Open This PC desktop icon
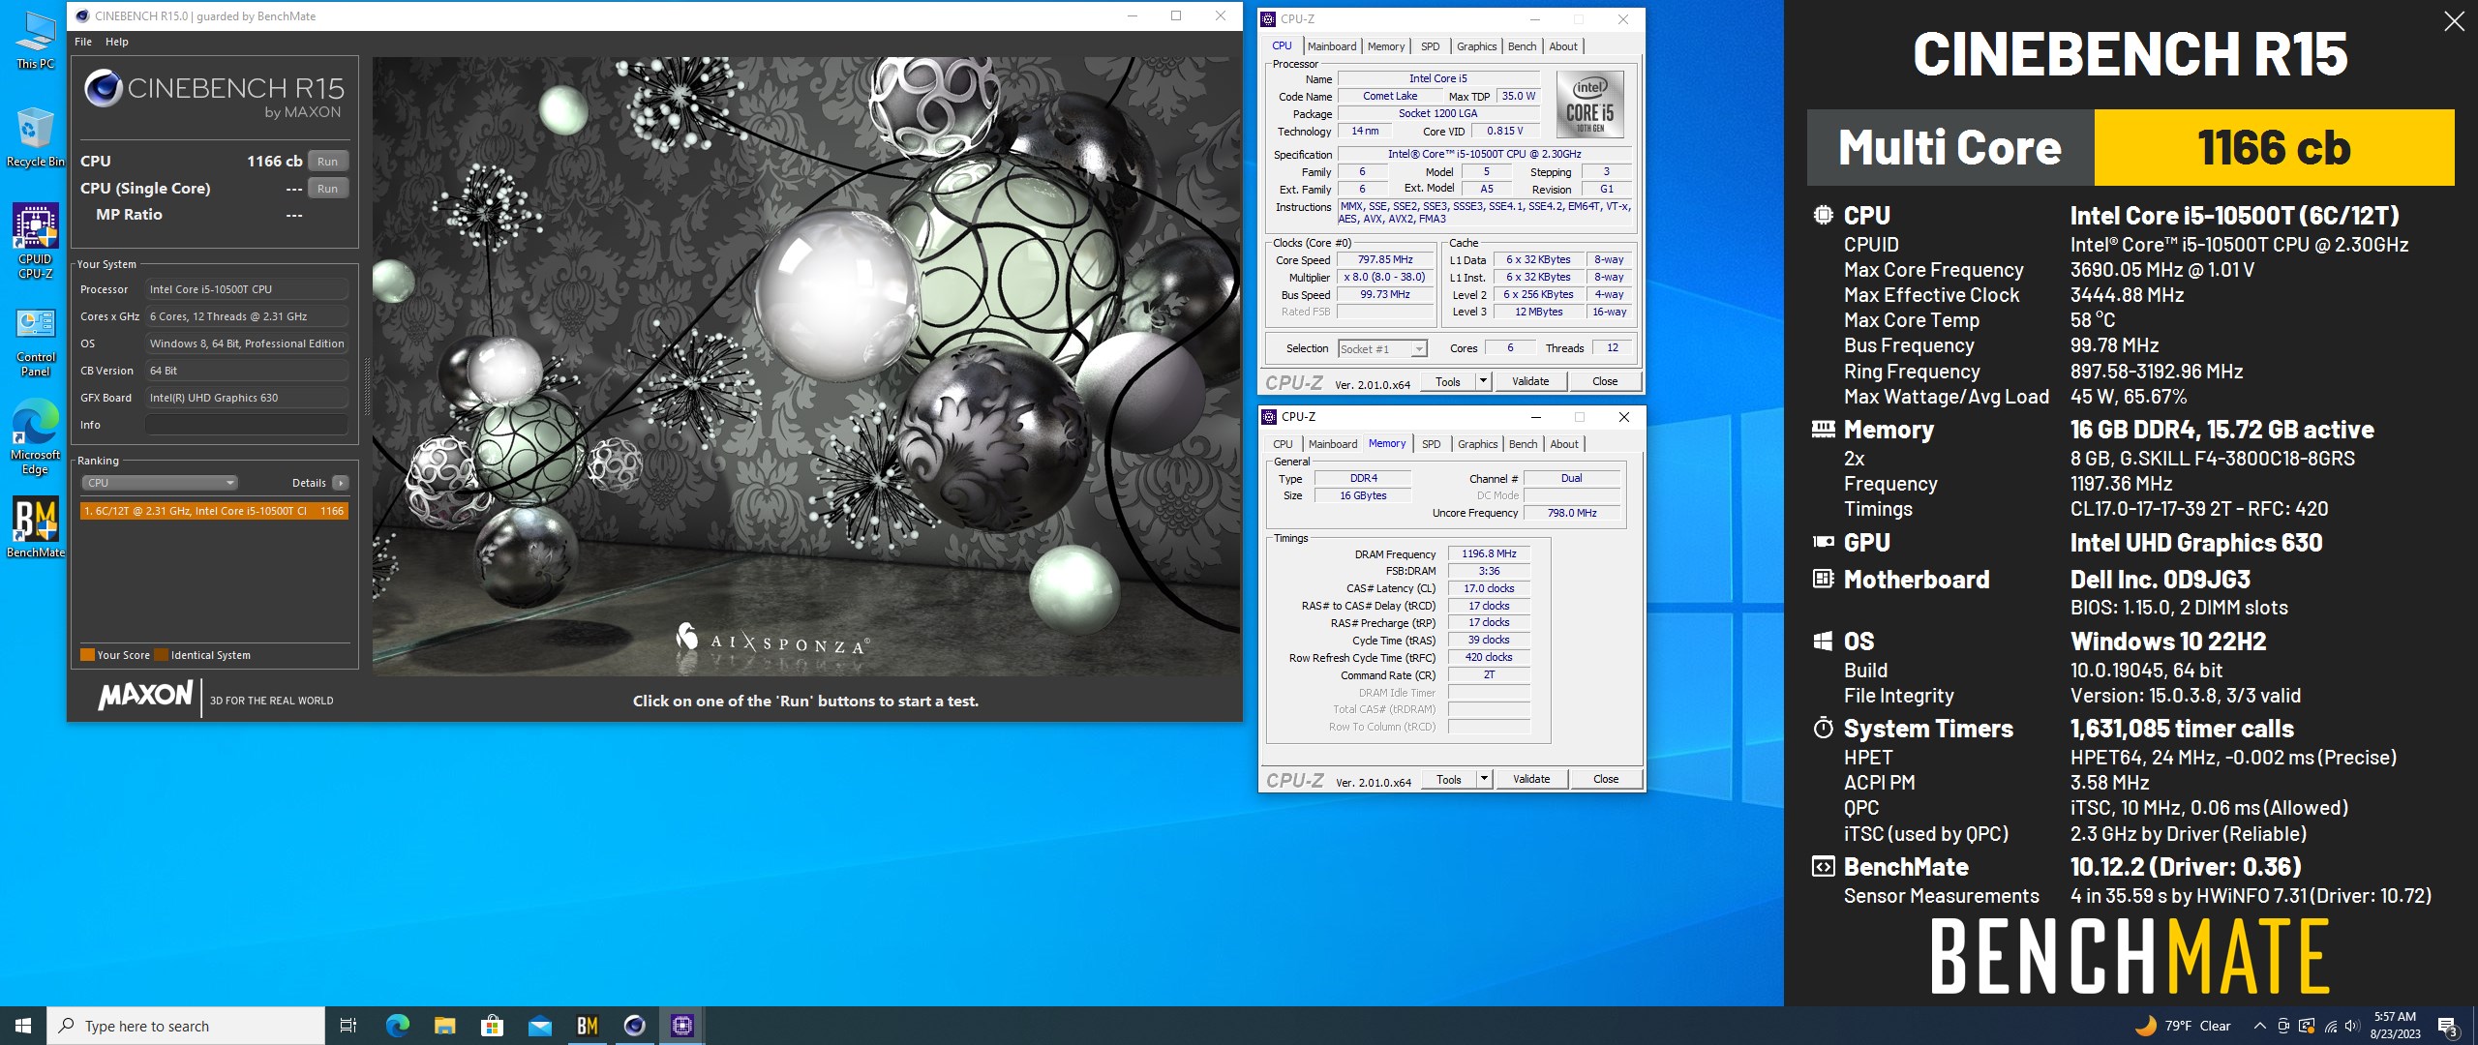The height and width of the screenshot is (1045, 2478). pyautogui.click(x=36, y=41)
